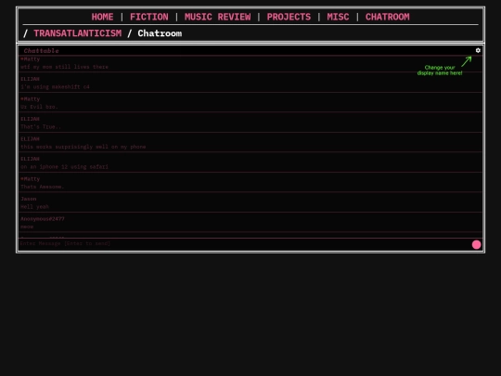Screen dimensions: 501x376
Task: Select message "Ur Evil bro."
Action: (39, 107)
